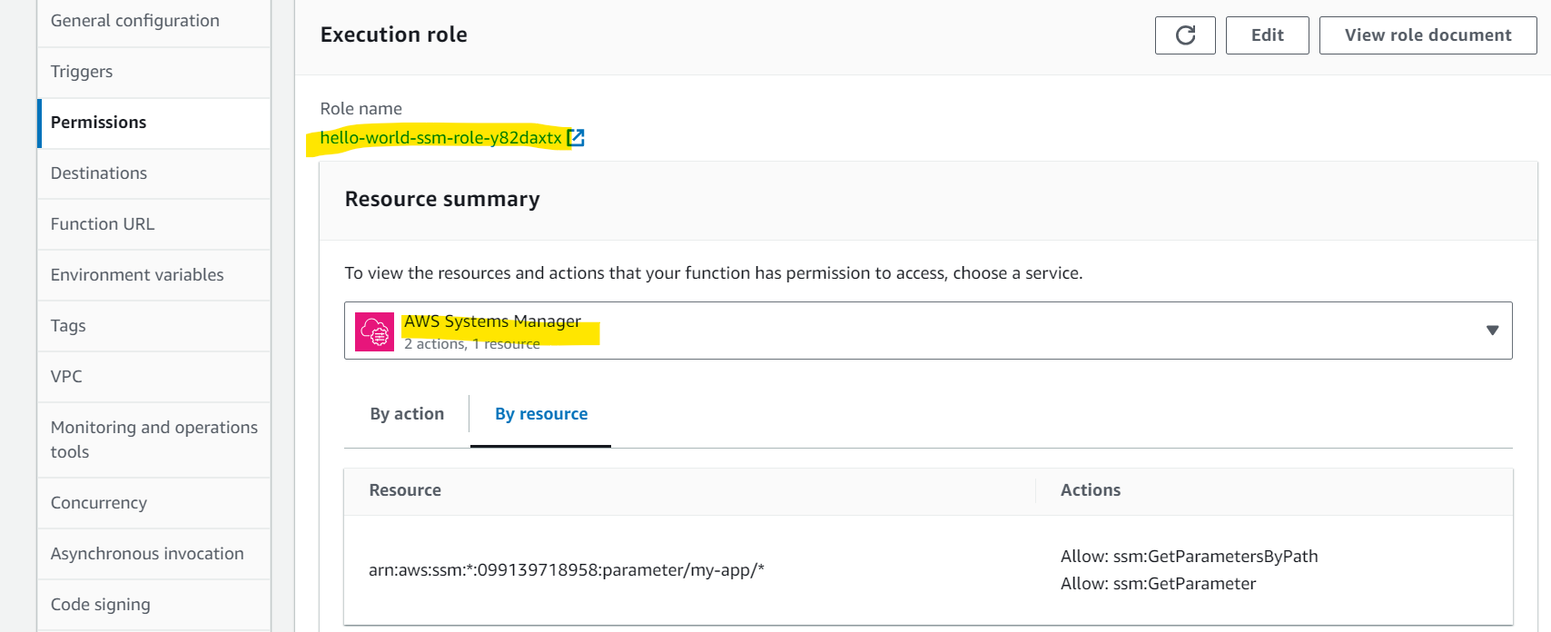Click View role document button
The image size is (1551, 632).
pos(1428,35)
